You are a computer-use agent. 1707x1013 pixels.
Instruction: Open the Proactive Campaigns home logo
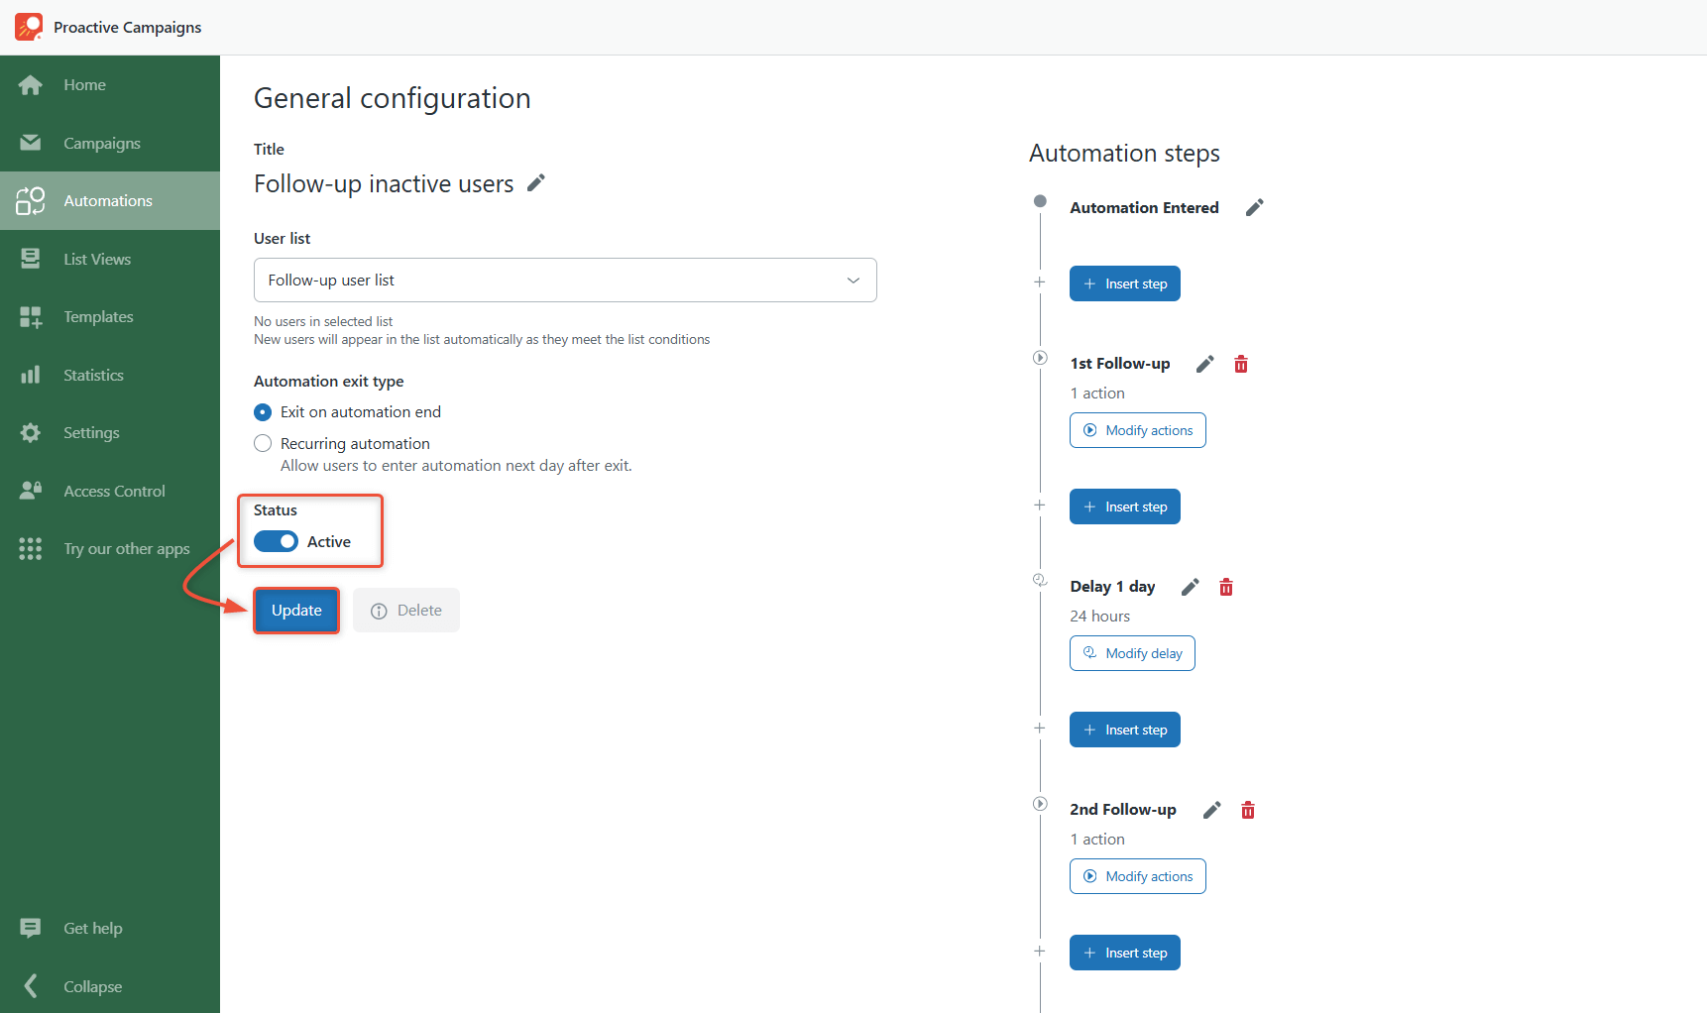(28, 27)
